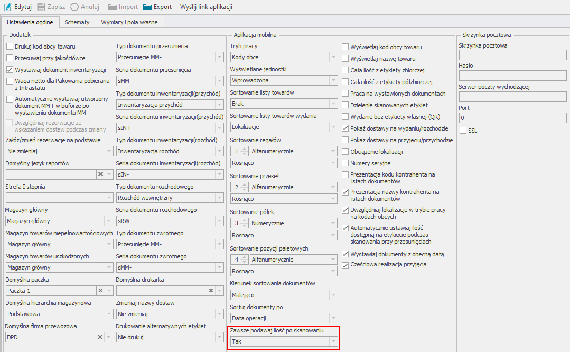The image size is (570, 352).
Task: Clear the Domyślna firma przewozowa value DPD
Action: coord(100,337)
